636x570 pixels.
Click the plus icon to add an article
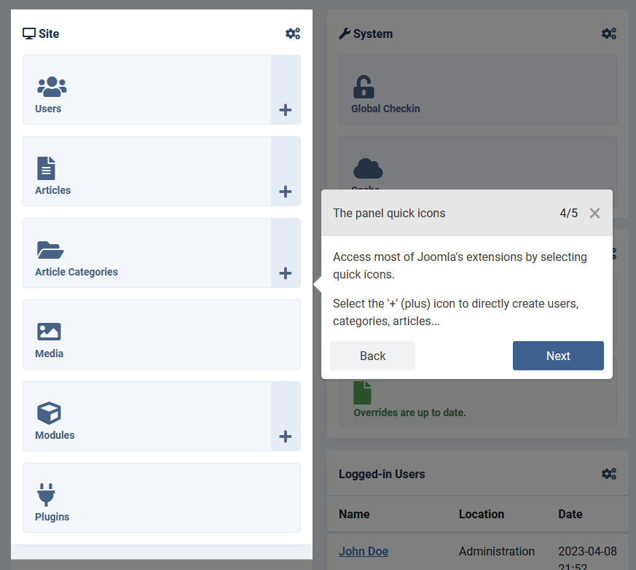tap(286, 192)
